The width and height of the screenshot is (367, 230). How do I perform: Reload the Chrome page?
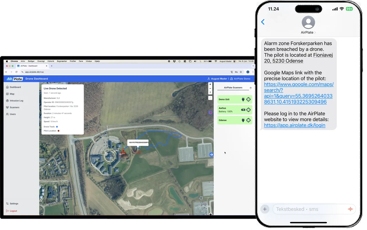click(16, 72)
